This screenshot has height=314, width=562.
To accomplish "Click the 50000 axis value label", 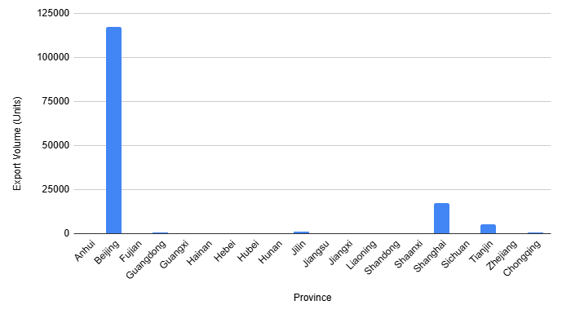I will click(x=55, y=145).
